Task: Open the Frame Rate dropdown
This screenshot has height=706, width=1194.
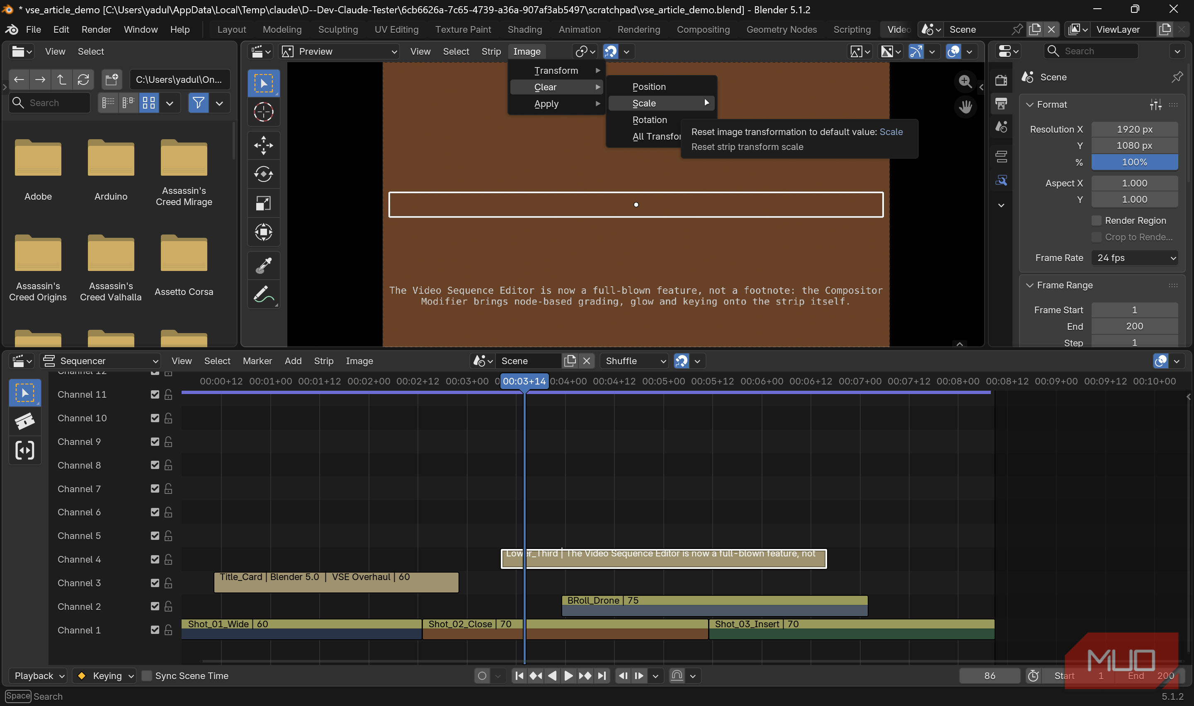Action: (x=1135, y=258)
